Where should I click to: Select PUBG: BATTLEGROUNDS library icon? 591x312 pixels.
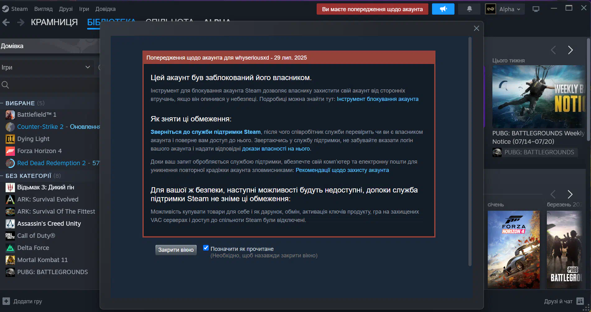[10, 272]
